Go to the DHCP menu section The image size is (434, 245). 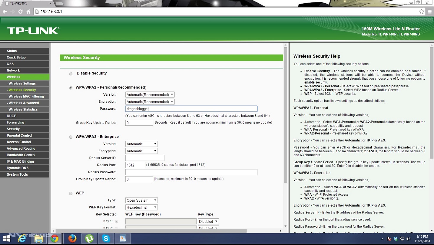(12, 116)
